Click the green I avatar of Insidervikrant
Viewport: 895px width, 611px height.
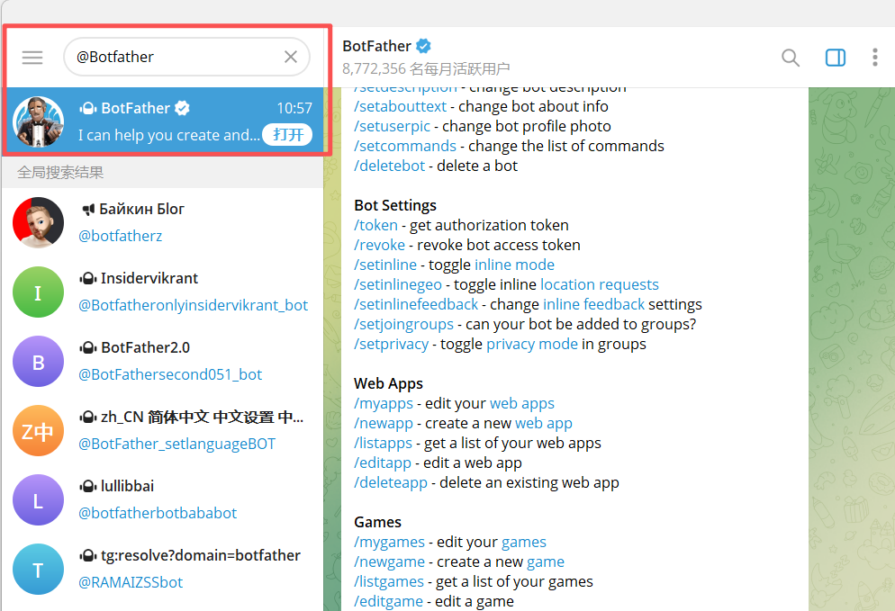[x=38, y=292]
